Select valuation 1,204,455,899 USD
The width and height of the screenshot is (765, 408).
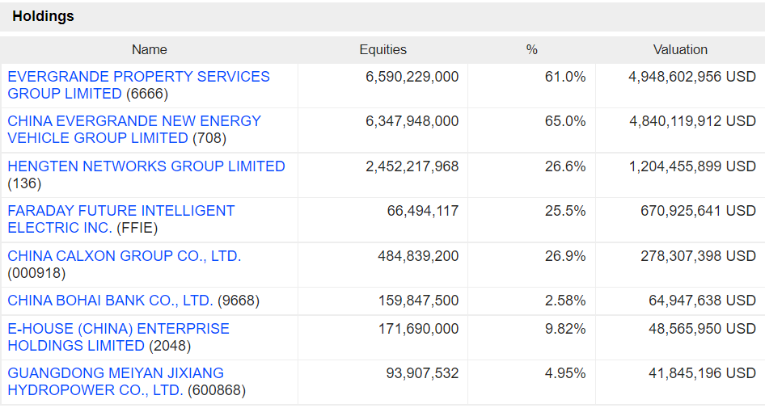click(x=693, y=166)
